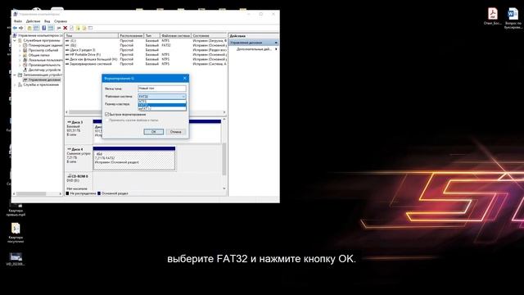Select the Зарезервировано системой volume row

(146, 64)
